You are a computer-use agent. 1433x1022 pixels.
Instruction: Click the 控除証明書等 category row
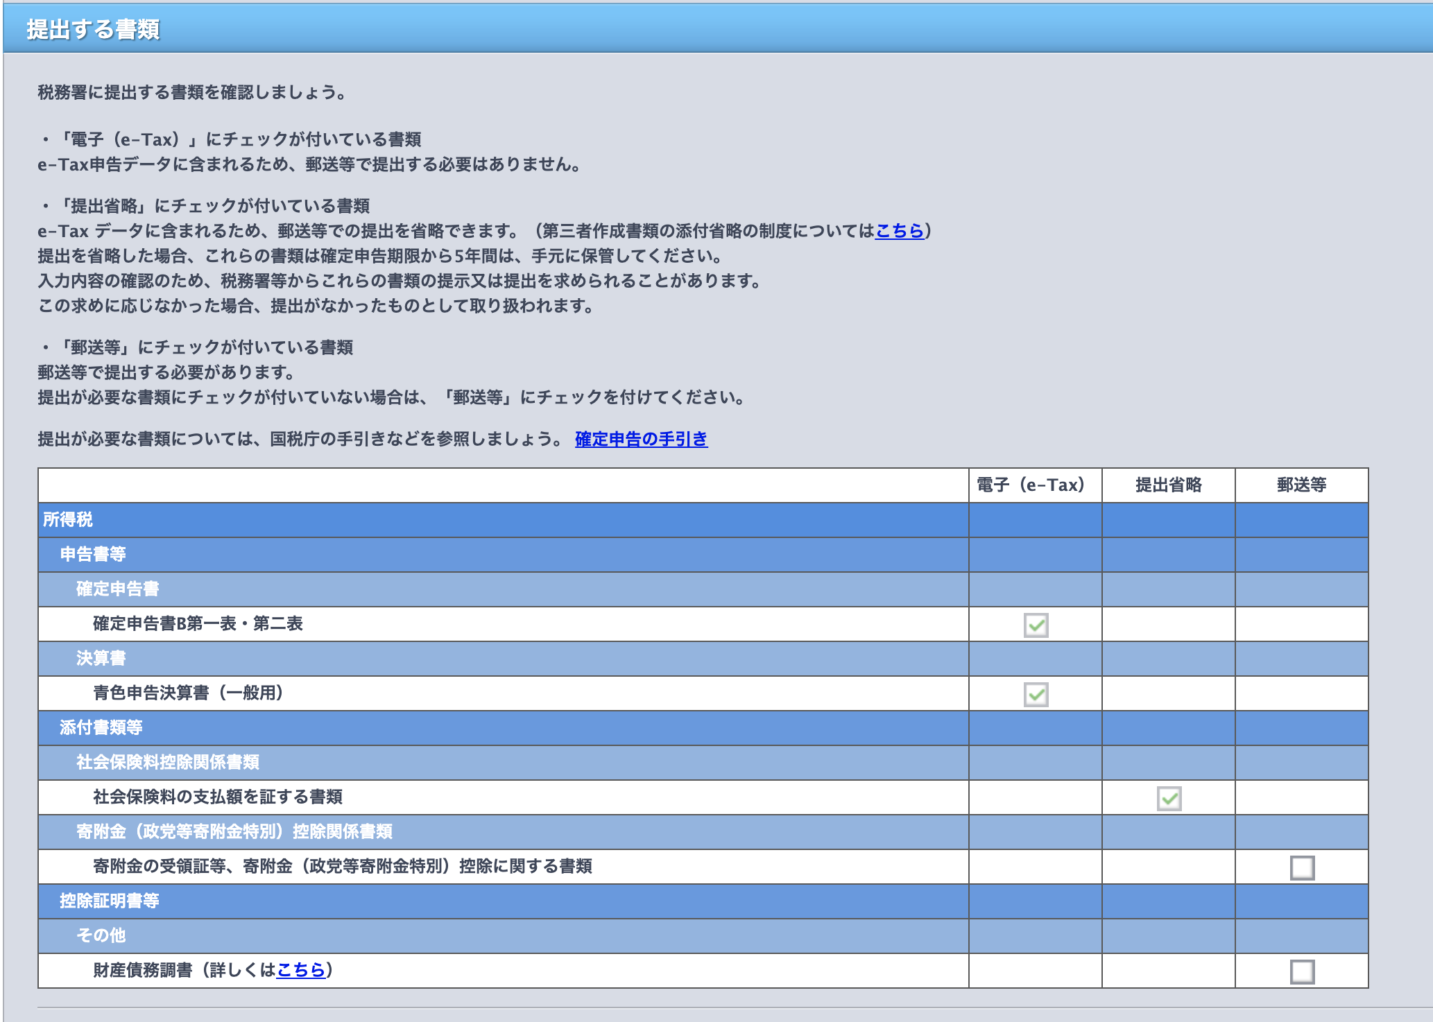pos(110,901)
